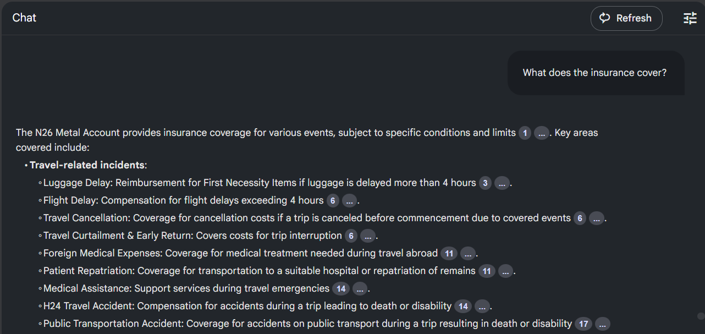The image size is (705, 334).
Task: Open citation 6 on Travel Cancellation line
Action: coord(580,218)
